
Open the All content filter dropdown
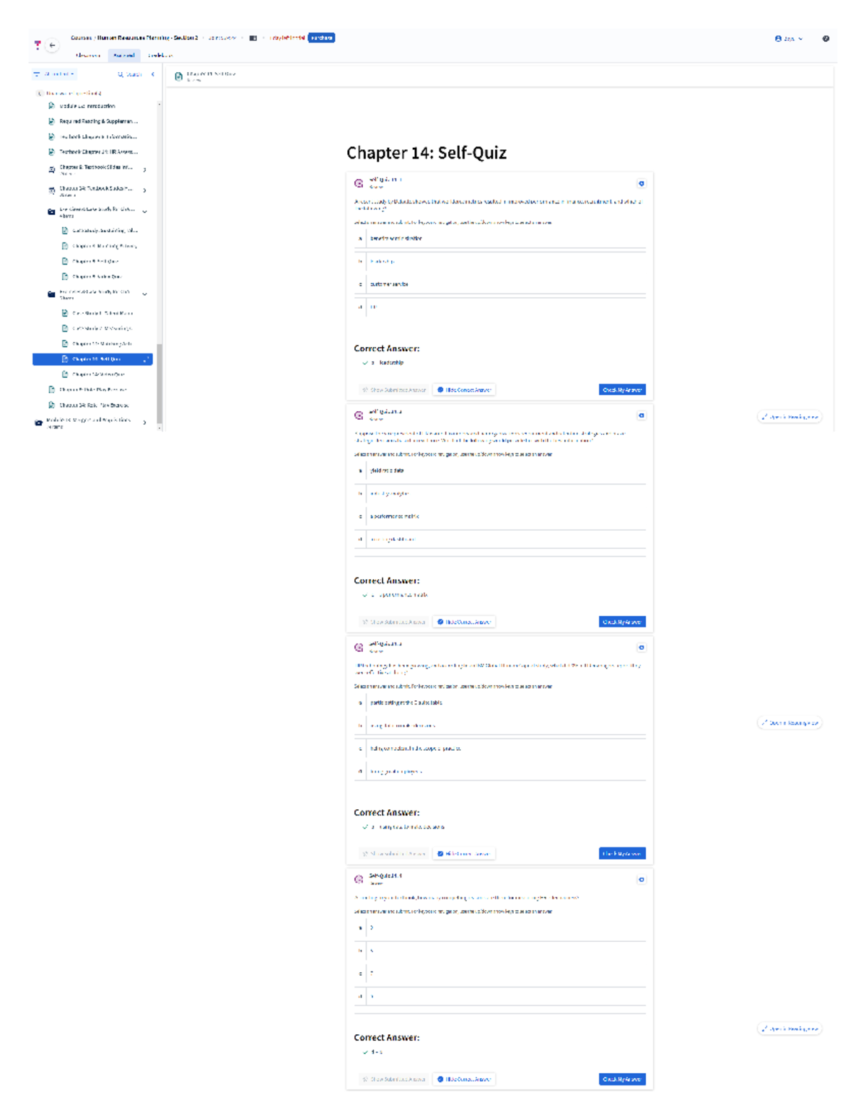click(54, 74)
